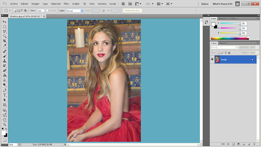Open the Archivo menu

point(13,4)
